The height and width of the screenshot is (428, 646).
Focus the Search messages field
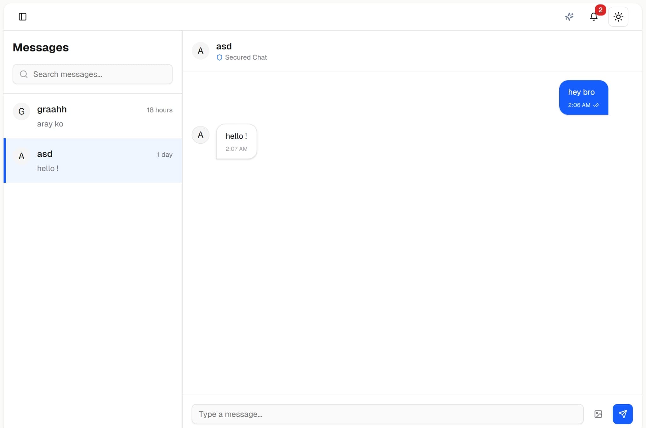[x=92, y=74]
